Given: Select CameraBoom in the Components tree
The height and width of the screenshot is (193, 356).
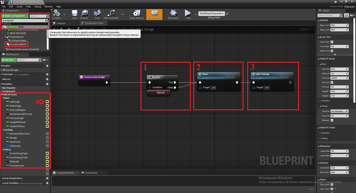Looking at the screenshot, I should click(x=16, y=37).
